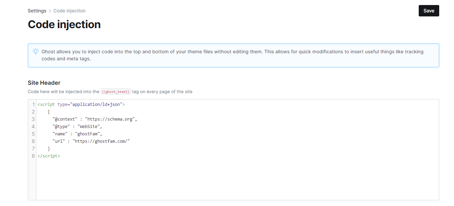This screenshot has height=206, width=454.
Task: Click the "https://ghostfam.com/" url value
Action: 101,141
